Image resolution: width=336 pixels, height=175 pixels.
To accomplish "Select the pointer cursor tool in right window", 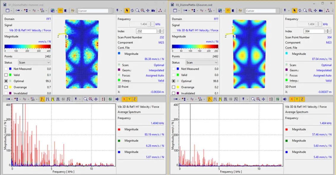I will [x=294, y=10].
